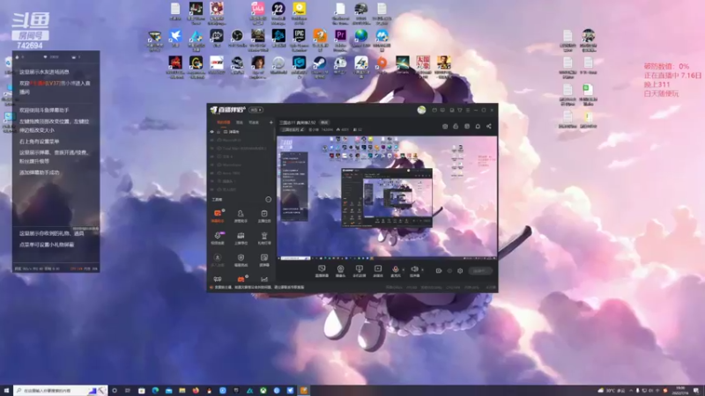This screenshot has width=705, height=396.
Task: Click the share icon above the preview
Action: point(489,126)
